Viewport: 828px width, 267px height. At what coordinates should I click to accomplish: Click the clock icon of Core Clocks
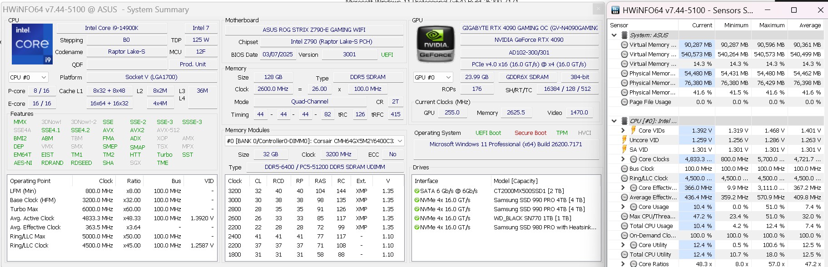[634, 159]
